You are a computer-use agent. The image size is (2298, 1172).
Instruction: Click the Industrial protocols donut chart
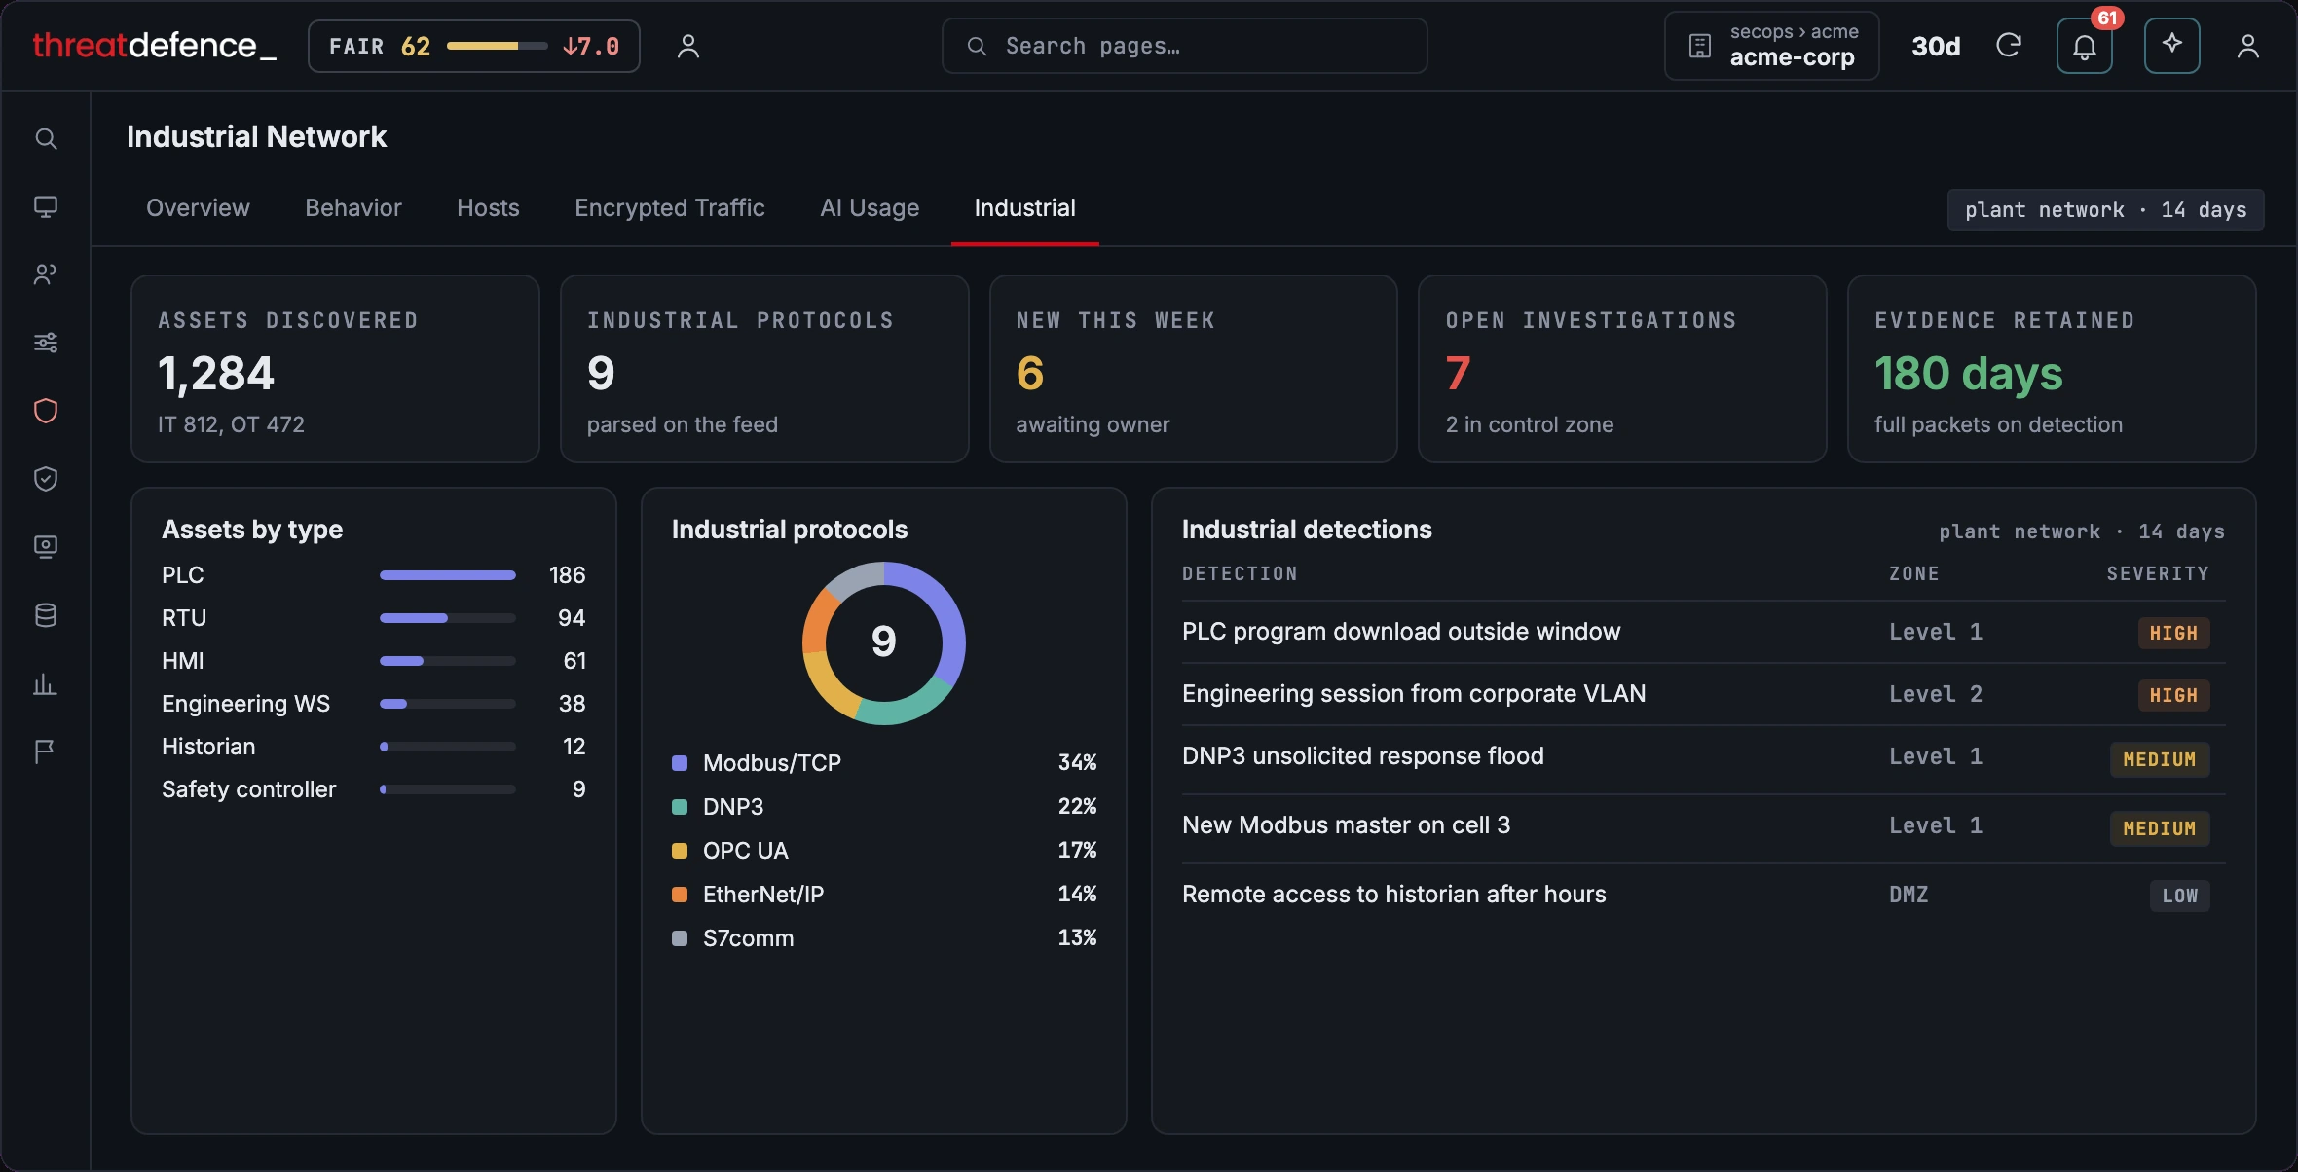click(x=884, y=642)
